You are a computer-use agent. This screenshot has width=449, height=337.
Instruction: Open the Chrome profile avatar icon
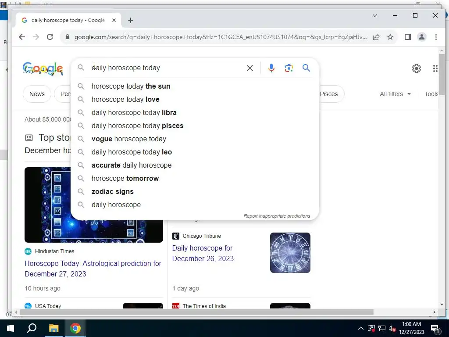pos(422,37)
